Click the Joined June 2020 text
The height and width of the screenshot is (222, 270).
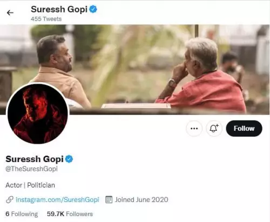click(141, 200)
